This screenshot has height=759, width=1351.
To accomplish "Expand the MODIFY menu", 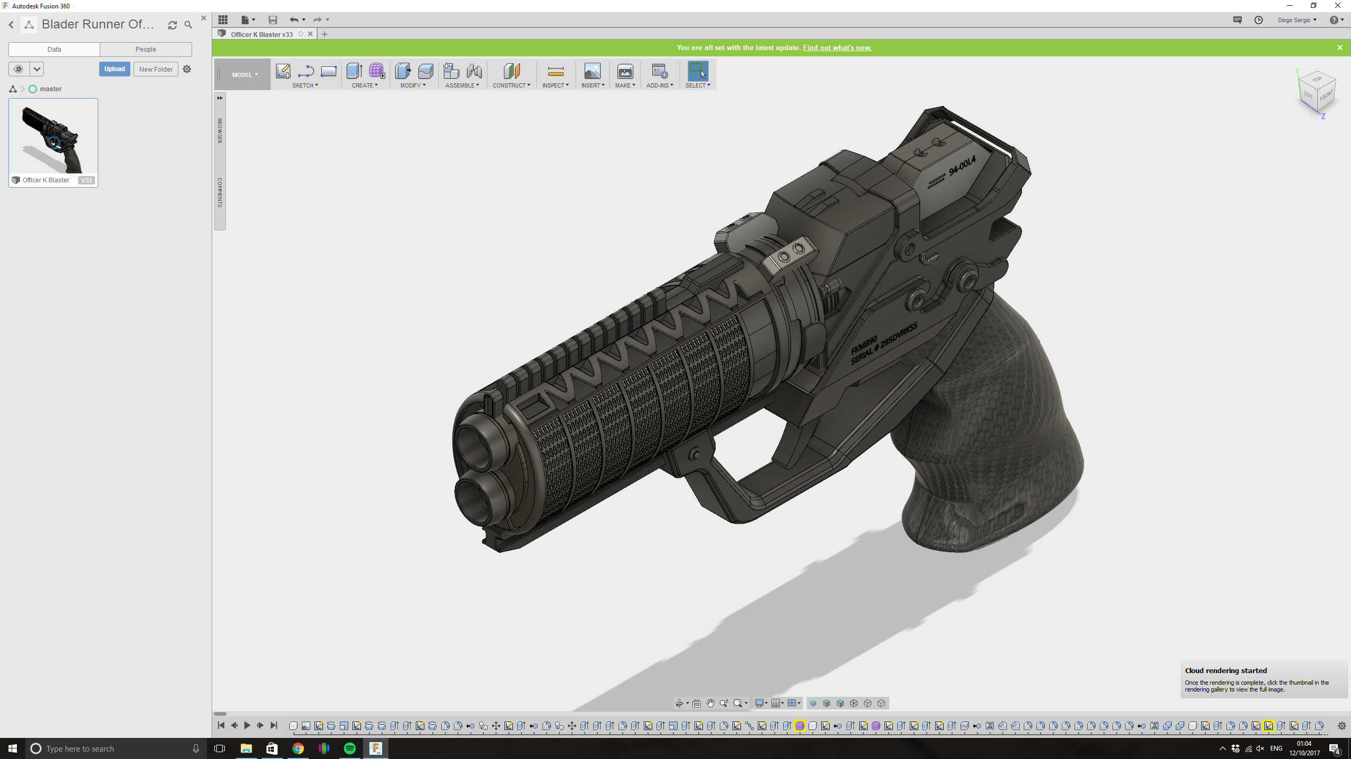I will coord(413,85).
